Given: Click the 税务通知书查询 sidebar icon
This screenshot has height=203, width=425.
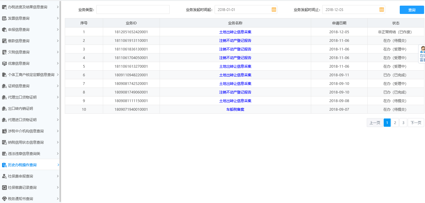Looking at the screenshot, I should 4,199.
